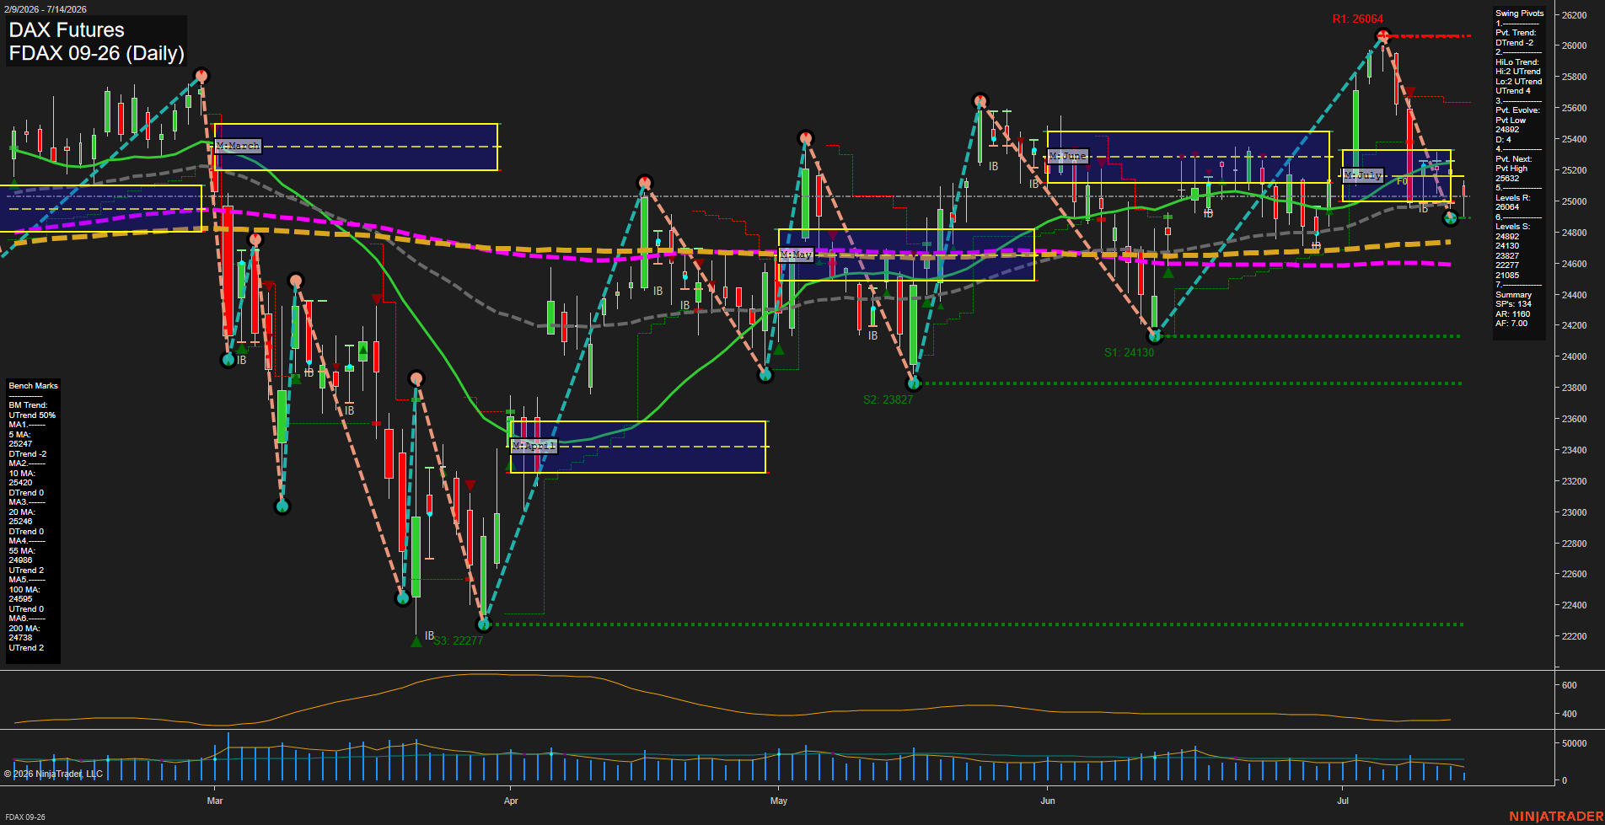This screenshot has height=825, width=1605.
Task: Select the M:May monthly range label
Action: (796, 254)
